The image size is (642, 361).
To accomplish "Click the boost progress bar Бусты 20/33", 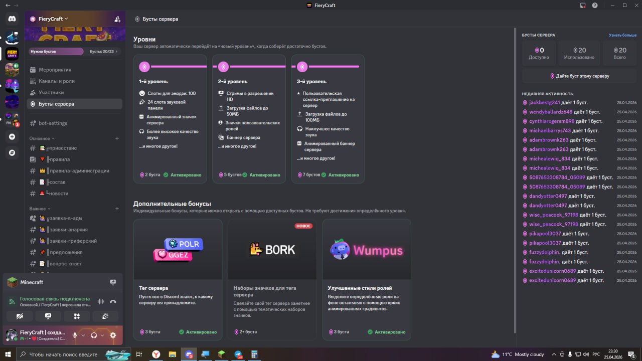I will coord(74,51).
